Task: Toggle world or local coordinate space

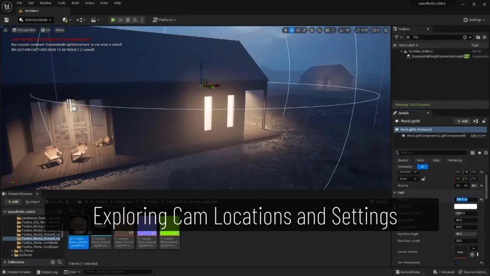Action: [312, 30]
